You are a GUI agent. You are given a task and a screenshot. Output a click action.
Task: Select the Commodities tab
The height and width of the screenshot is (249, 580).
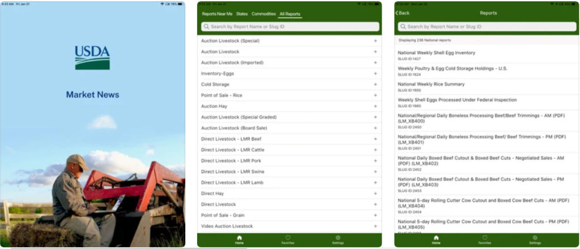pyautogui.click(x=263, y=14)
